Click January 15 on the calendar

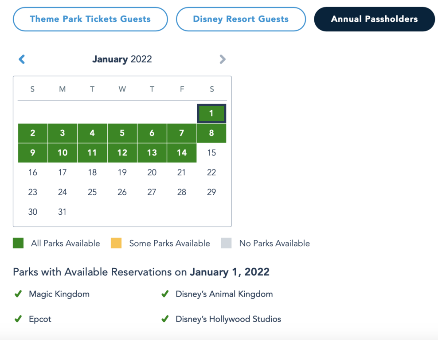click(211, 153)
